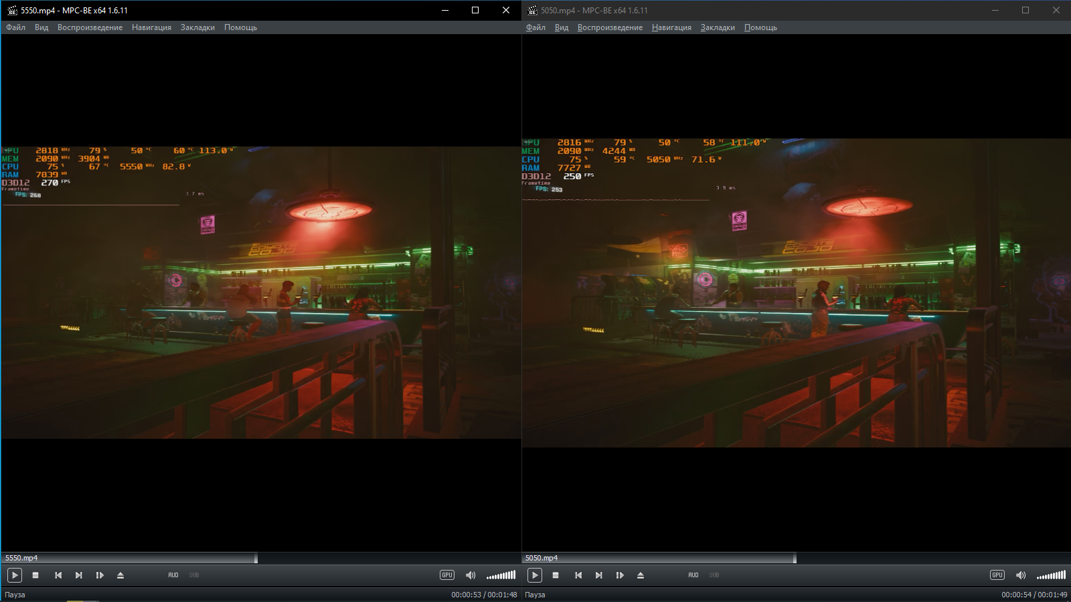This screenshot has height=602, width=1071.
Task: Click the GPU indicator in 5550.mp4 player
Action: [x=447, y=575]
